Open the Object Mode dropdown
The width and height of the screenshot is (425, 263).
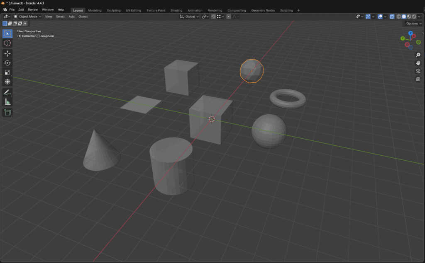[x=27, y=17]
